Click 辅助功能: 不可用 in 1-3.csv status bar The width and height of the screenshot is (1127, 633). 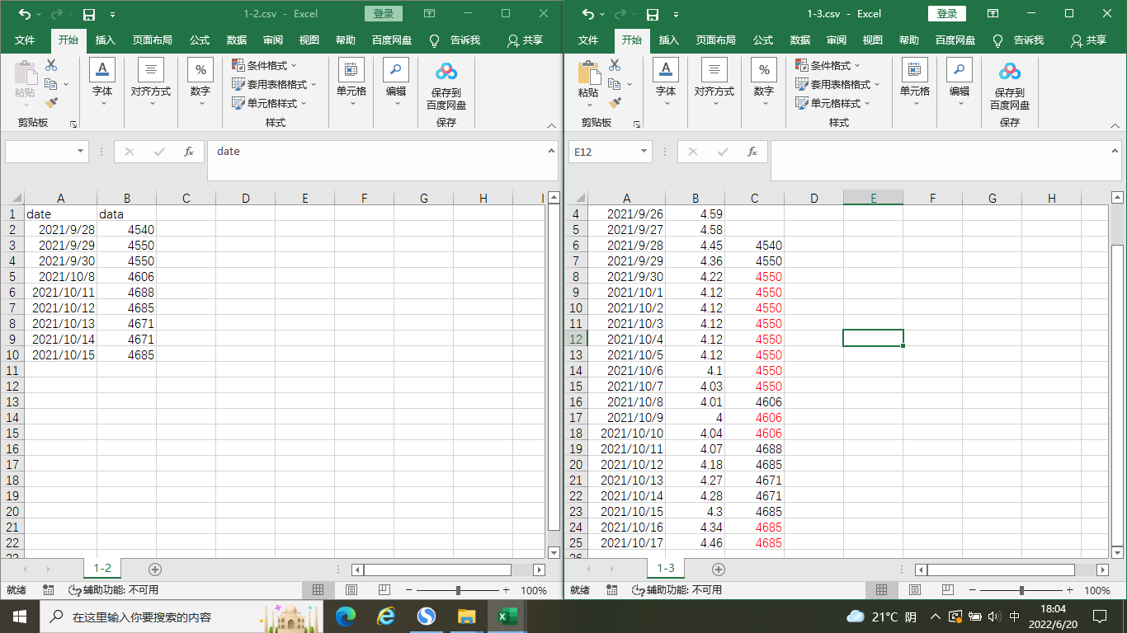677,590
